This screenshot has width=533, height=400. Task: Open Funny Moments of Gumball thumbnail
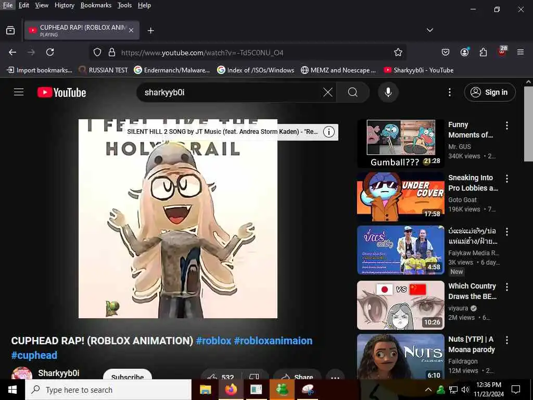coord(401,144)
